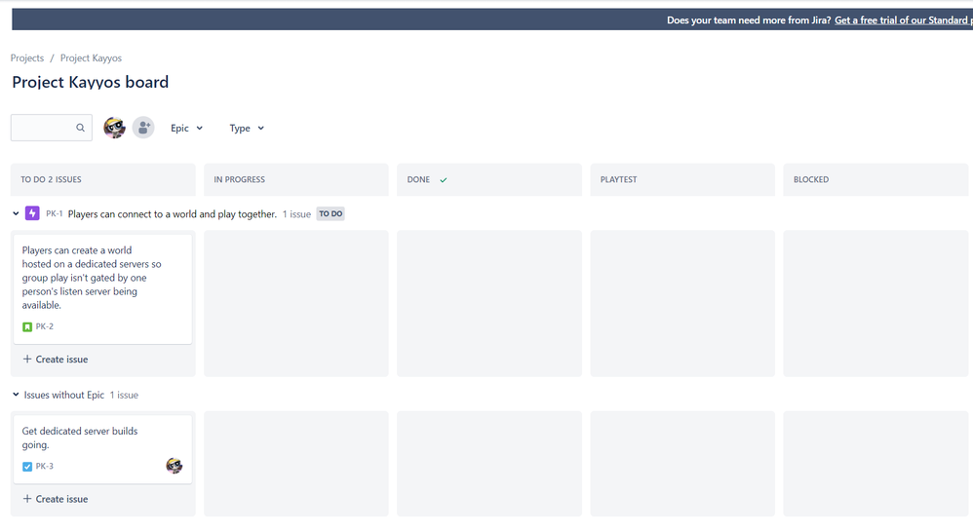Open the Epic filter dropdown

pyautogui.click(x=187, y=128)
